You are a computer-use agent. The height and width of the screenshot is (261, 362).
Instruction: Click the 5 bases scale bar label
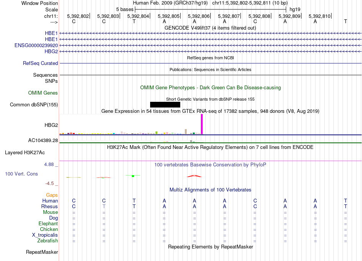coord(125,9)
